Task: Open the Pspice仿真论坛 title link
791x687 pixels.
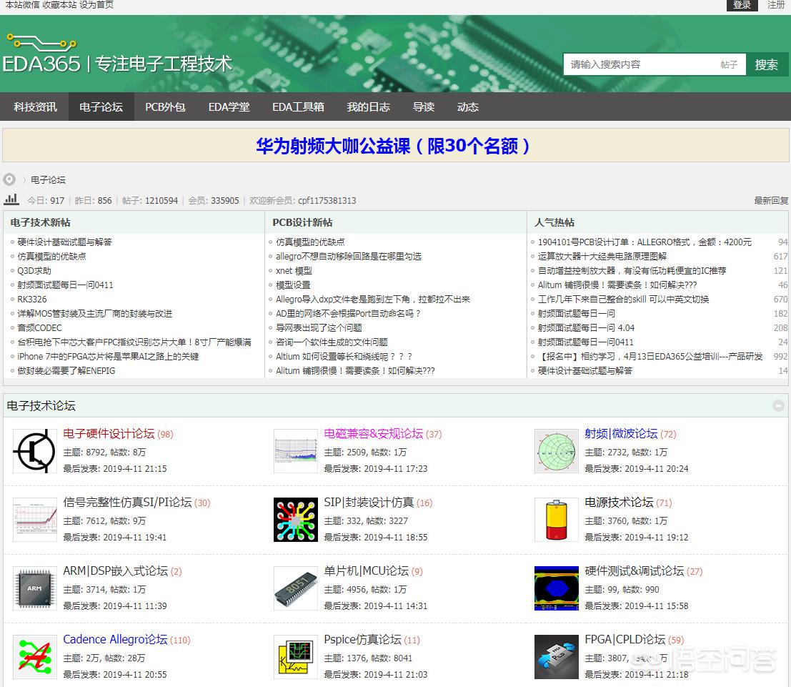Action: click(363, 640)
